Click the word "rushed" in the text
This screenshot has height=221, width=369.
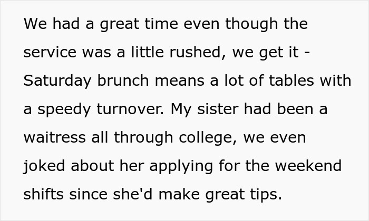195,52
